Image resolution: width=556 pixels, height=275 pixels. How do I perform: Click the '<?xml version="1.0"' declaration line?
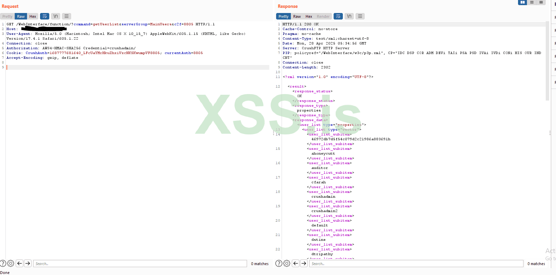[328, 77]
